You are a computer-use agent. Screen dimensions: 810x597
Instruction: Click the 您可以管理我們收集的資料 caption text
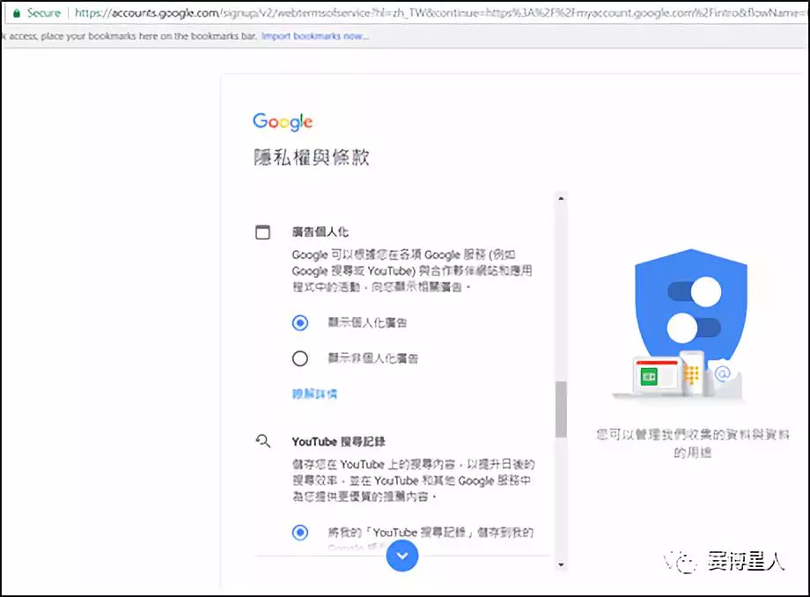(x=692, y=443)
